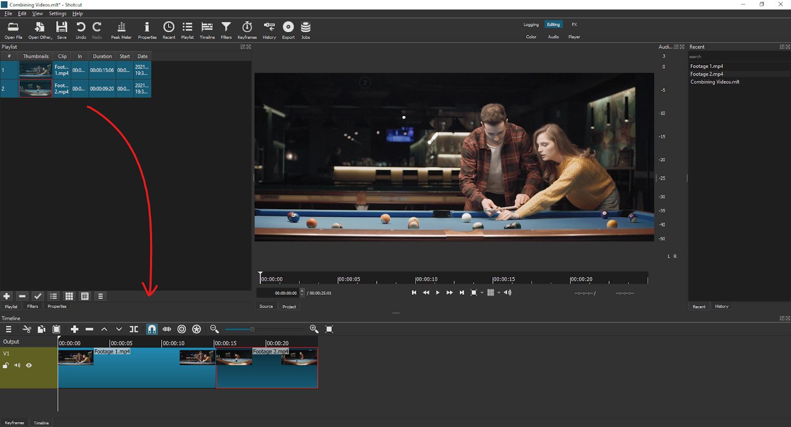This screenshot has height=427, width=791.
Task: Open the View menu
Action: (x=38, y=14)
